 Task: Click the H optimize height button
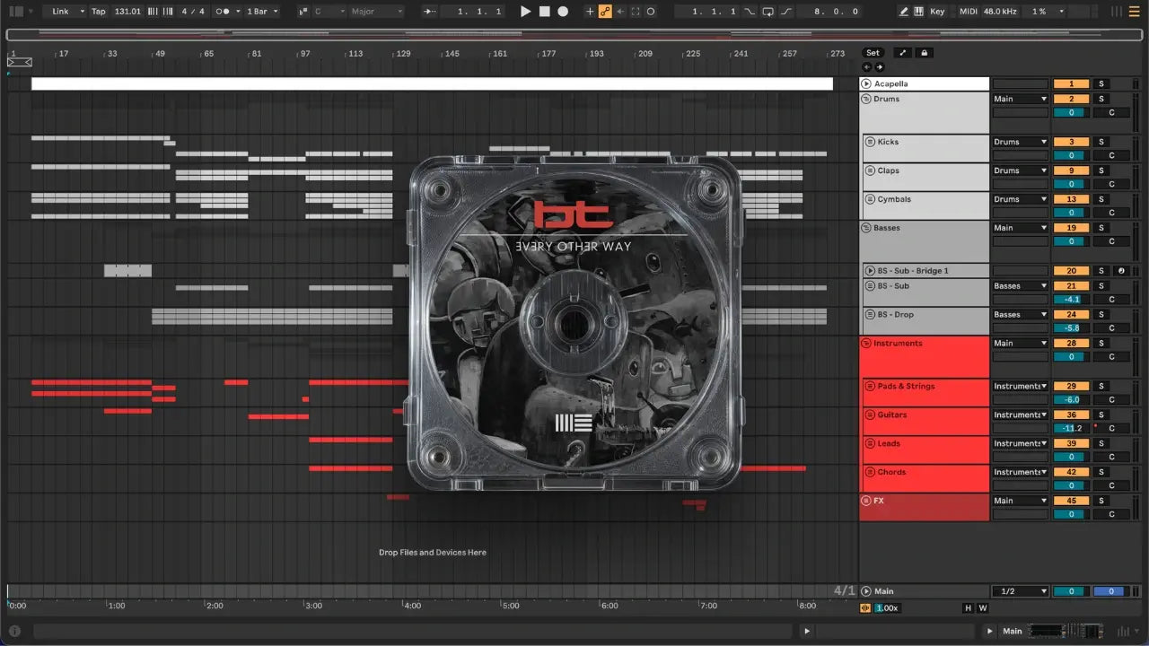pyautogui.click(x=968, y=608)
